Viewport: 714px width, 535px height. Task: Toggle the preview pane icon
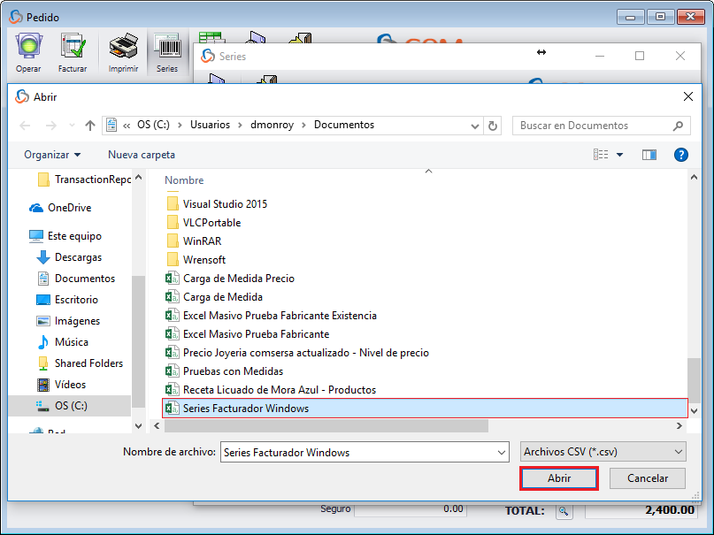click(649, 155)
